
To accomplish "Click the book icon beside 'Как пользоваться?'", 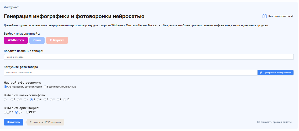I will pos(264,16).
